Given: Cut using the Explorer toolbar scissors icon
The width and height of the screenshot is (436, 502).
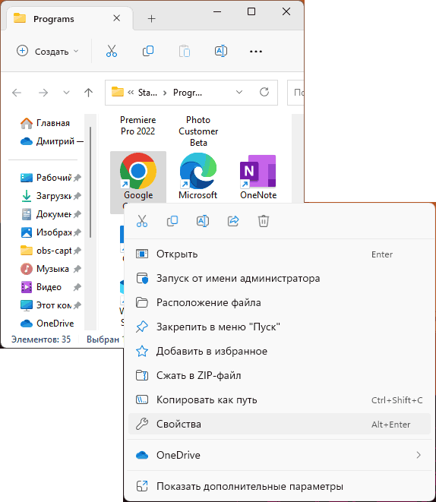Looking at the screenshot, I should [112, 51].
